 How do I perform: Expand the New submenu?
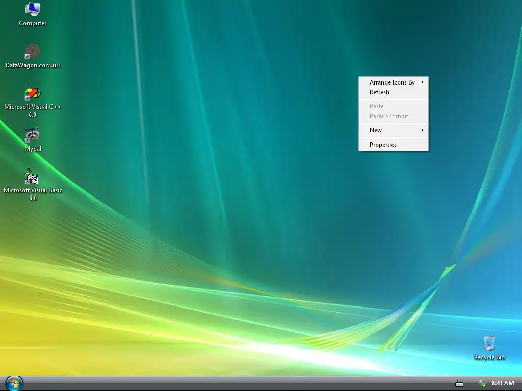click(394, 130)
